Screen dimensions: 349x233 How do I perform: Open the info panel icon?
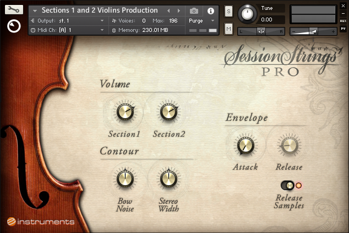211,11
